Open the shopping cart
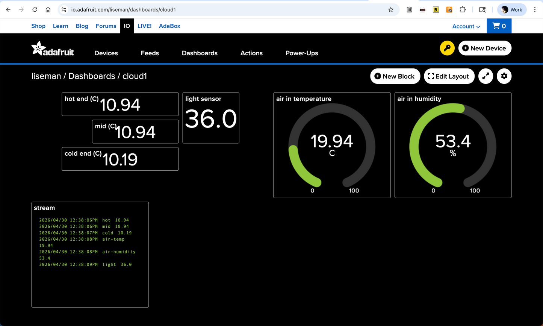This screenshot has width=543, height=326. (499, 26)
